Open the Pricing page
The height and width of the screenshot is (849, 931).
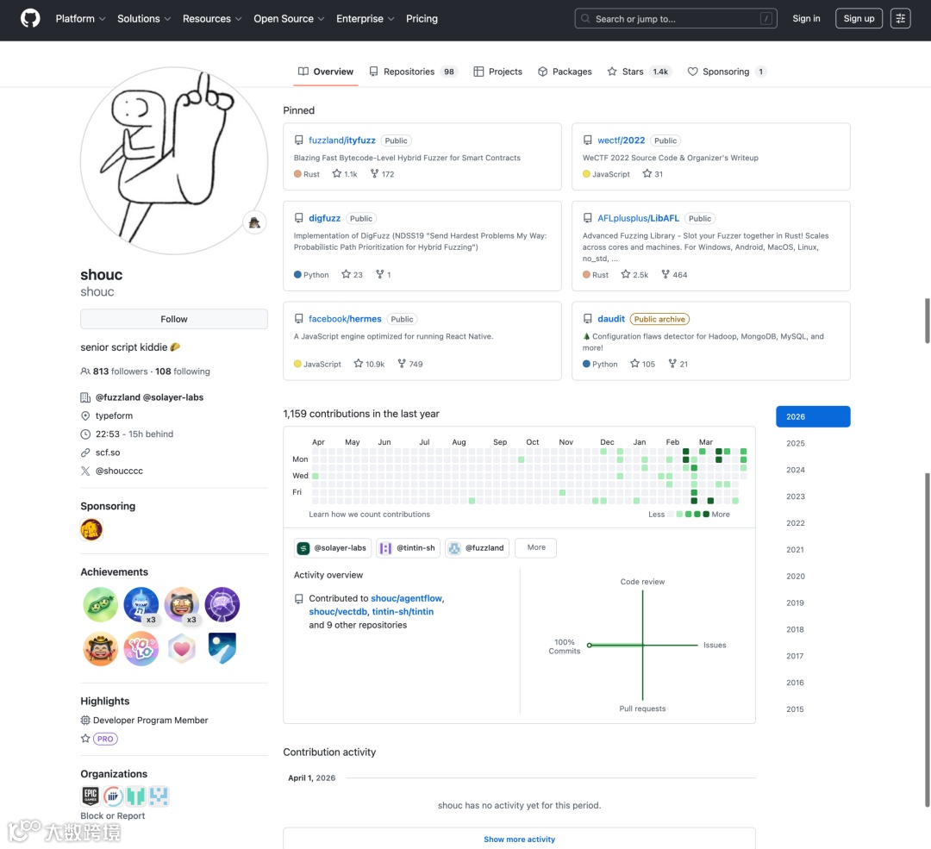(422, 18)
